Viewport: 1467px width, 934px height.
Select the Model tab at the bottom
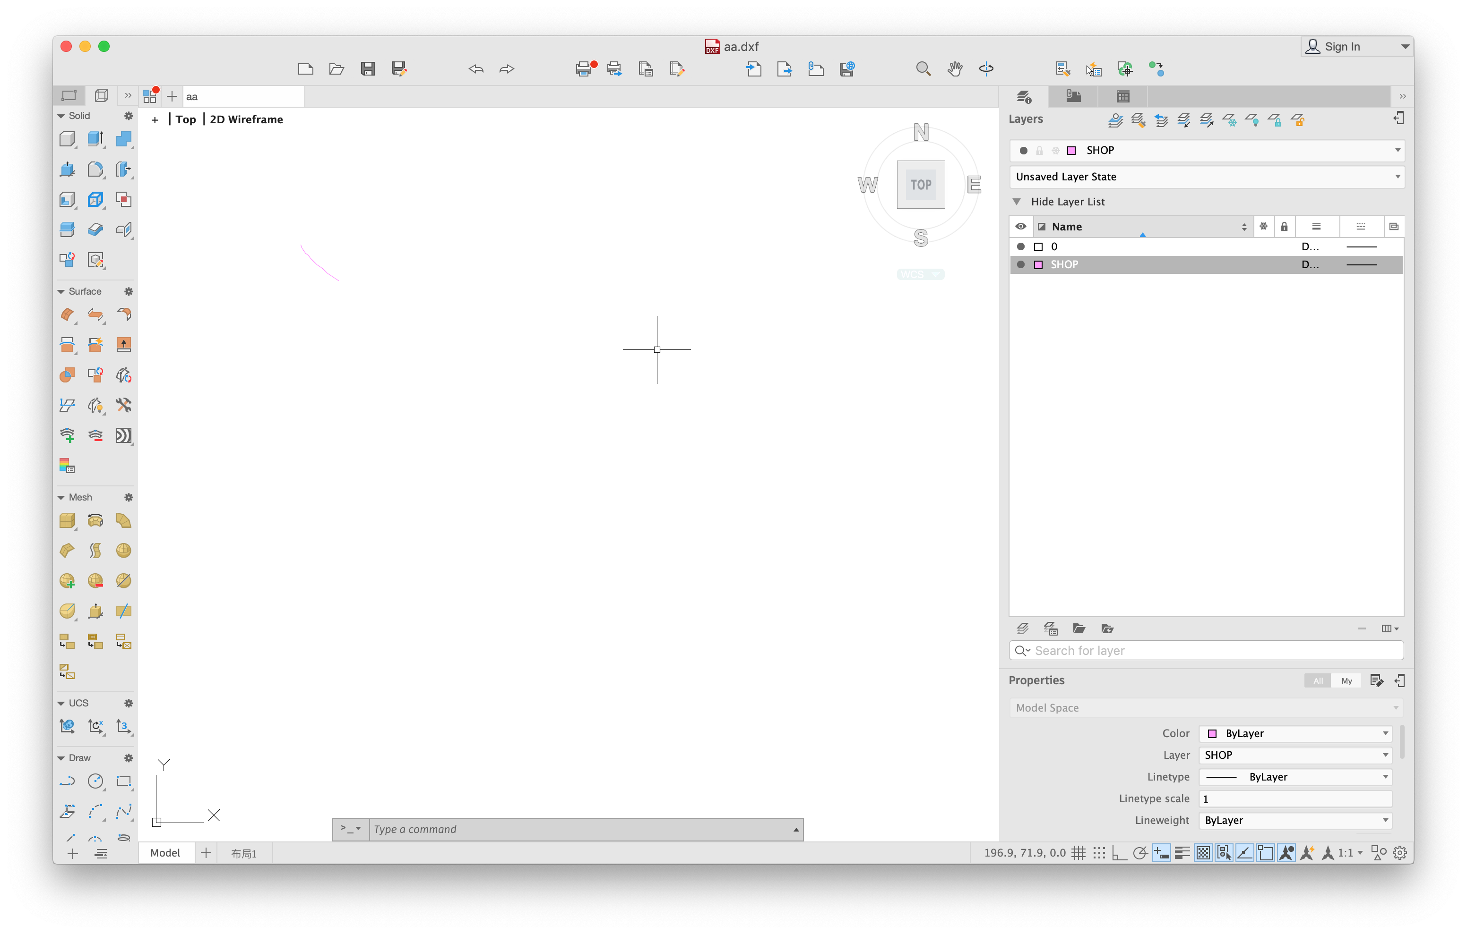tap(165, 852)
